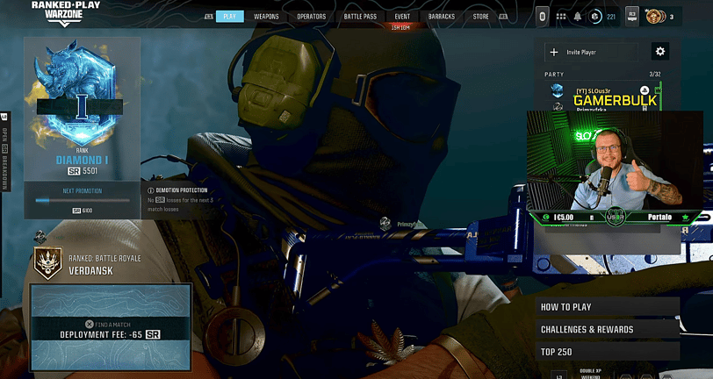Click the SR 6100 promotion target
The image size is (713, 379).
coord(83,211)
